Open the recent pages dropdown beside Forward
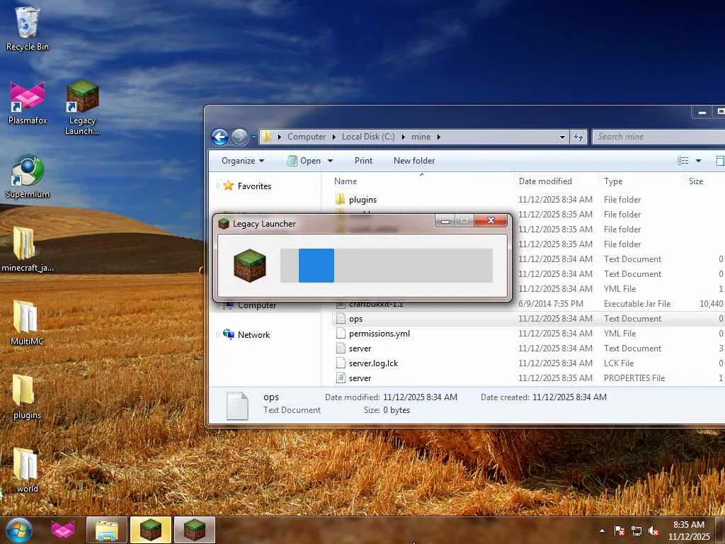The image size is (725, 544). (x=253, y=137)
